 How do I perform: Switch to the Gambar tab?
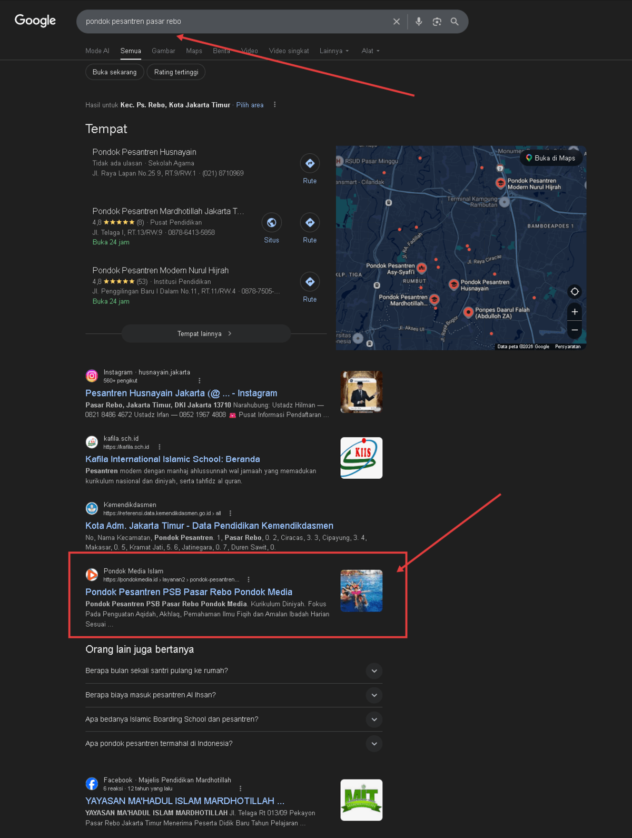pos(163,51)
